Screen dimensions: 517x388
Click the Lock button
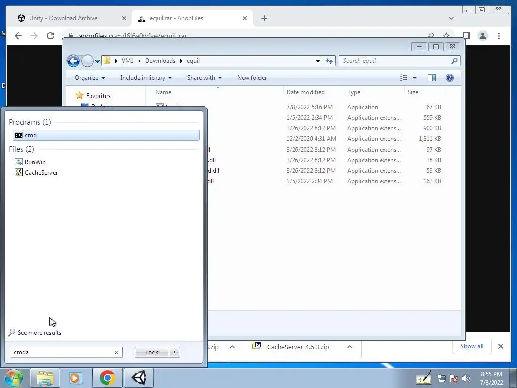(x=151, y=352)
